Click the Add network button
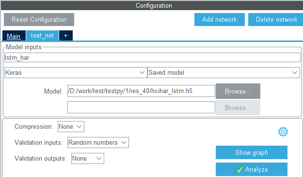 tap(220, 19)
